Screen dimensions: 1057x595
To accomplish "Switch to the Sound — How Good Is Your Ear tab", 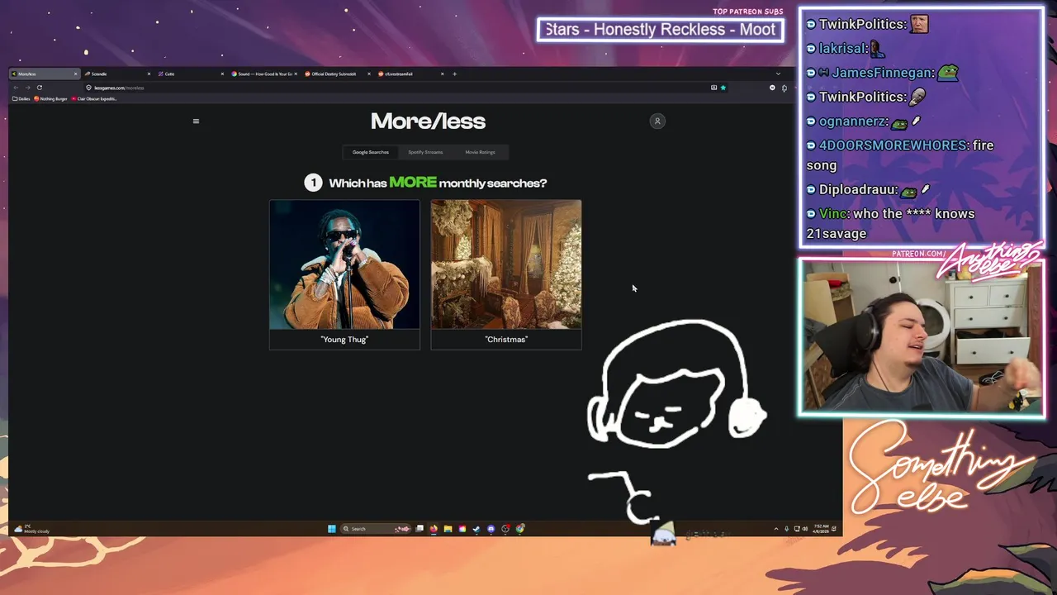I will 264,74.
